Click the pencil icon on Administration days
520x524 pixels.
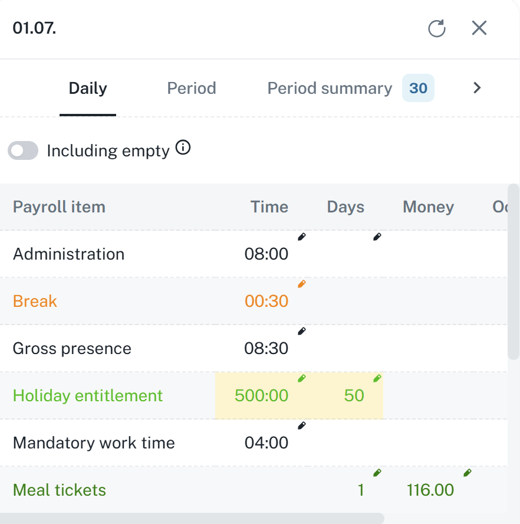tap(377, 237)
